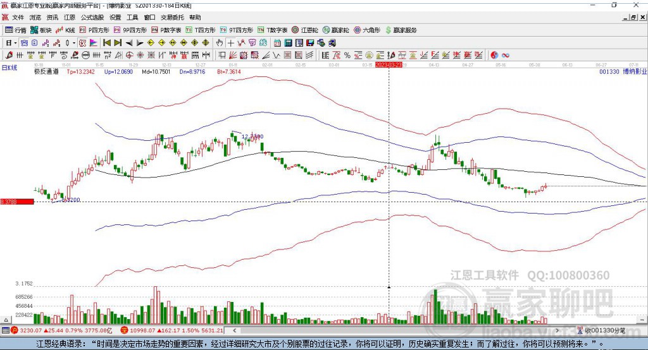Screen dimensions: 648x350
Task: Select the percent % tool icon
Action: click(x=347, y=55)
